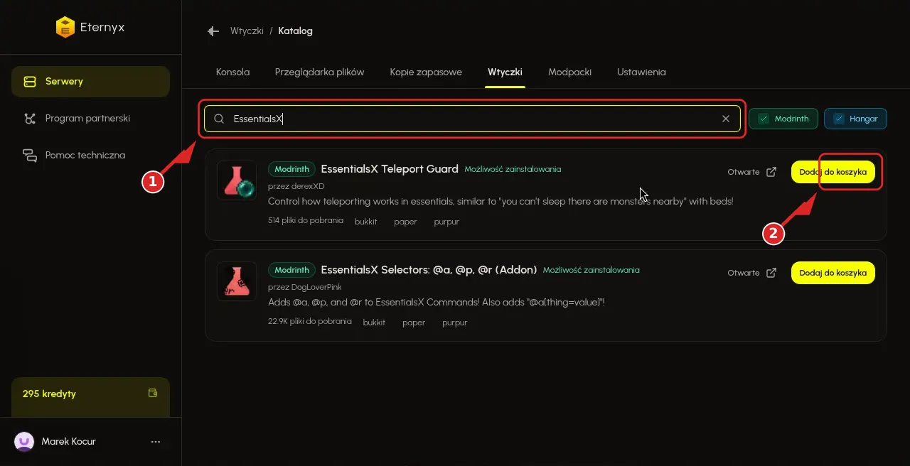Click the paper tag on EssentialsX Selectors

click(x=414, y=323)
